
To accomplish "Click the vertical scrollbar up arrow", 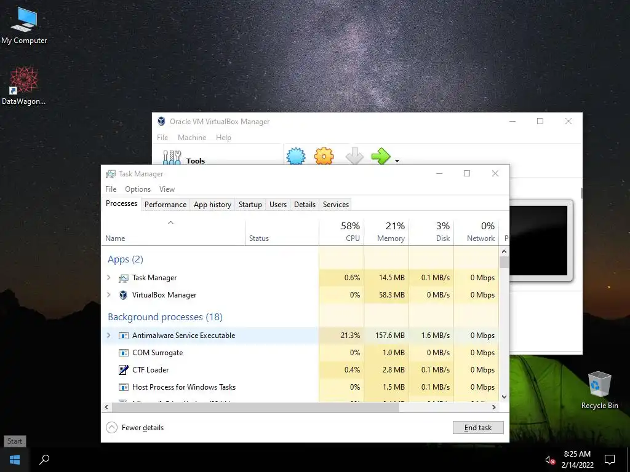I will [504, 251].
